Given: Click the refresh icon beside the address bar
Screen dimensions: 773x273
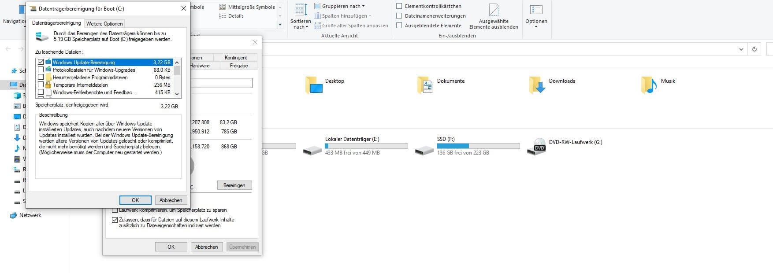Looking at the screenshot, I should click(x=754, y=49).
